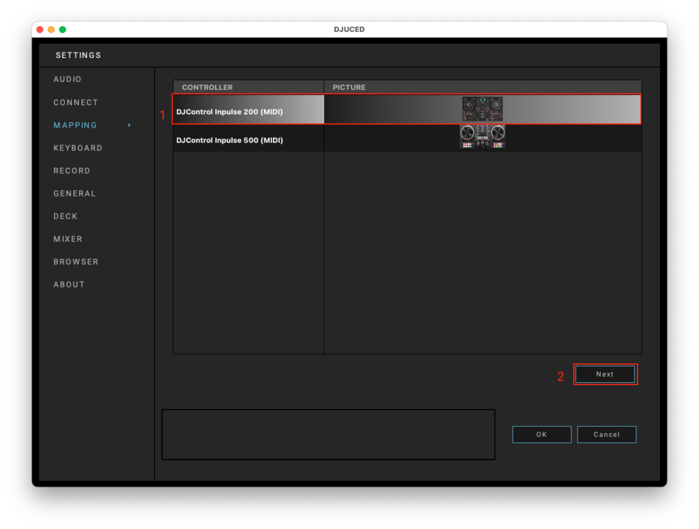Show Browser settings

76,261
